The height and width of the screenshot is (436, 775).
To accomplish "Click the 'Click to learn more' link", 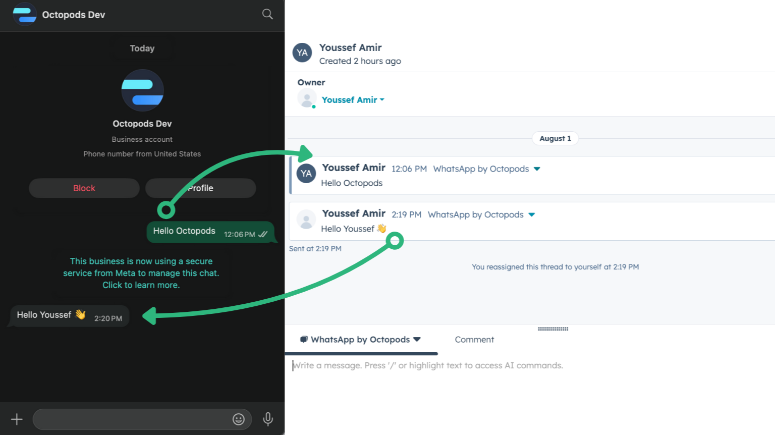I will click(141, 285).
